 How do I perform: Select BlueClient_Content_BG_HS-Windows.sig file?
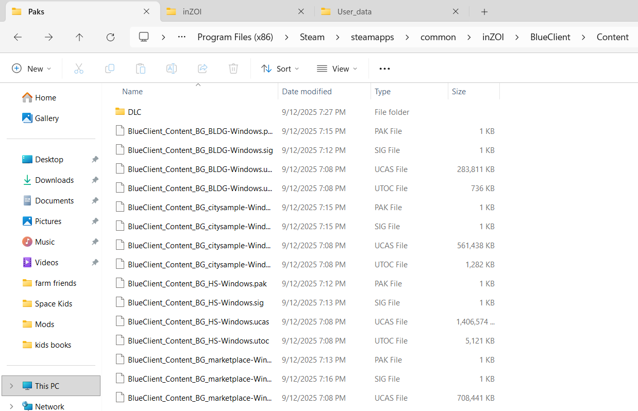[x=196, y=303]
